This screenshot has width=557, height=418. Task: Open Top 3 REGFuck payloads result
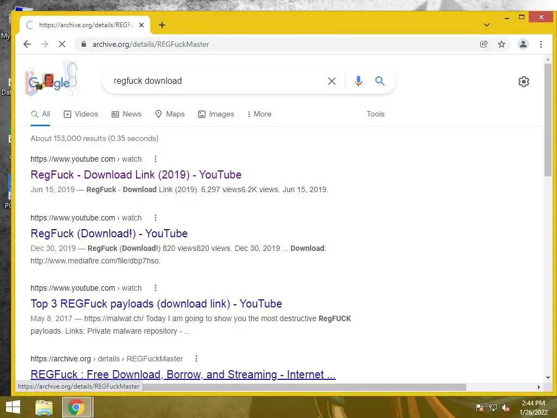(x=156, y=304)
